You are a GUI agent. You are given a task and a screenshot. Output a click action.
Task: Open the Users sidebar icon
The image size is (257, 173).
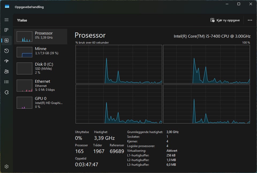tap(6, 71)
